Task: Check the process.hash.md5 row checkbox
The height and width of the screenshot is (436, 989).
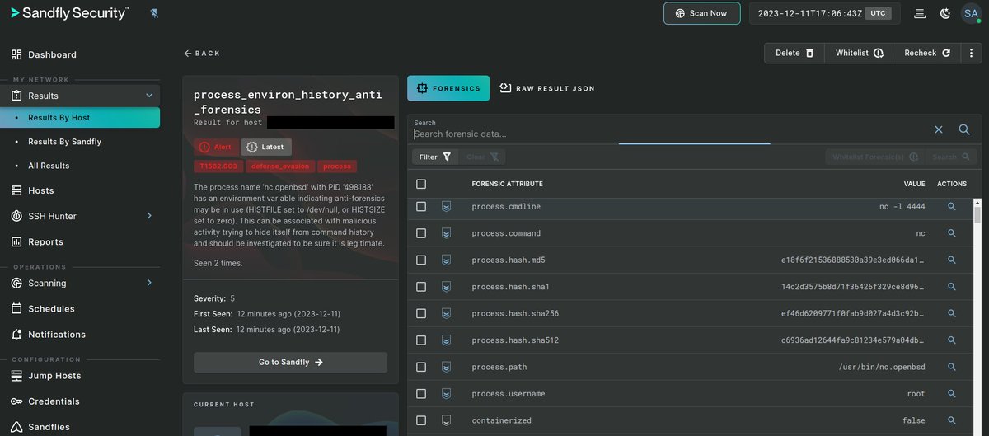Action: (421, 260)
